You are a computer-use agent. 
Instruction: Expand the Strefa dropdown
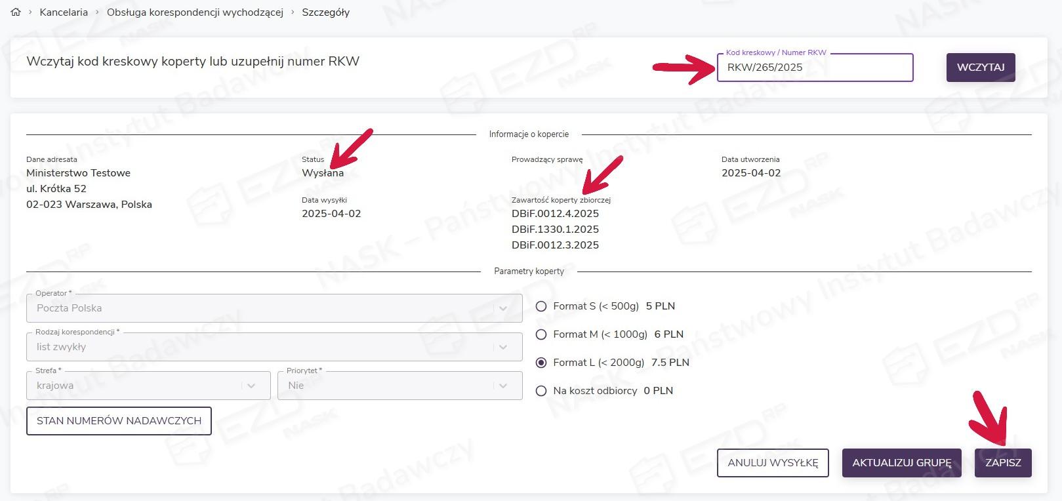coord(148,386)
